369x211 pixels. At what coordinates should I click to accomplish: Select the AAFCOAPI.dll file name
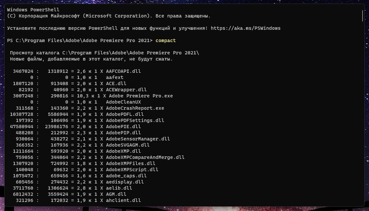(123, 71)
